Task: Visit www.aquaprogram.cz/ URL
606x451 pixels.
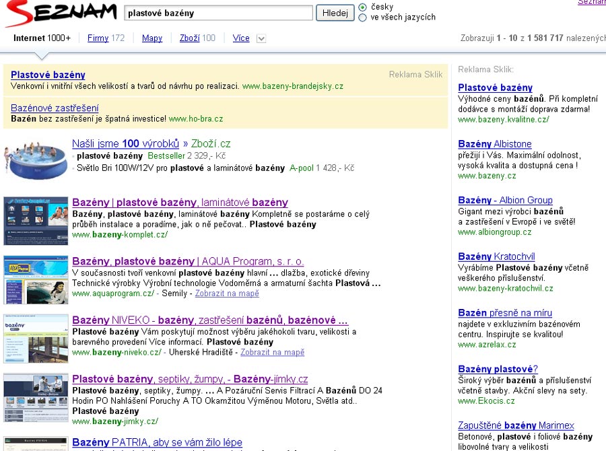Action: 113,293
